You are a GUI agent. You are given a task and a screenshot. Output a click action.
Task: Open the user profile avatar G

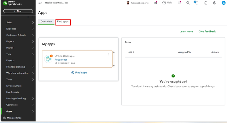[x=224, y=3]
